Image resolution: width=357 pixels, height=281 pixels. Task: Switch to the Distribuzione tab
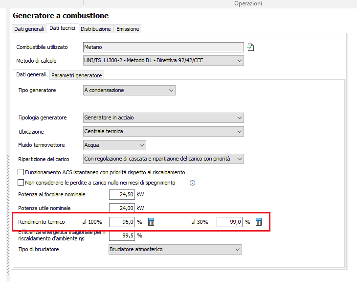96,29
